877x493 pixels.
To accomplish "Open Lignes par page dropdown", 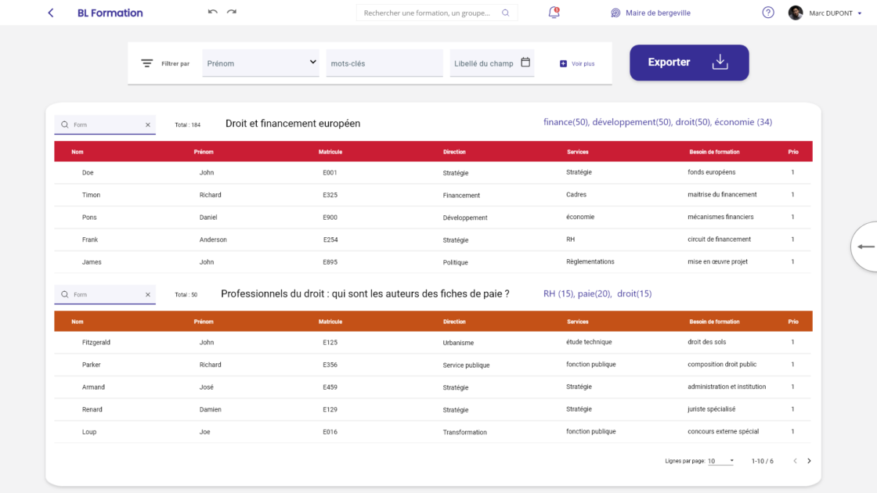I will coord(720,461).
